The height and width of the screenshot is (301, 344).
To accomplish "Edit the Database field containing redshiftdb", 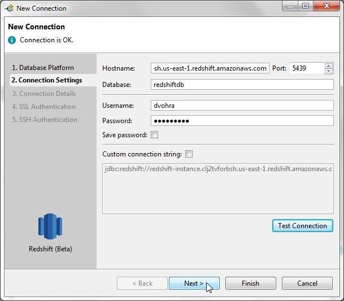I will click(242, 85).
